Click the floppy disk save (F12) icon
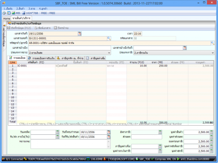This screenshot has height=163, width=218. (9, 28)
